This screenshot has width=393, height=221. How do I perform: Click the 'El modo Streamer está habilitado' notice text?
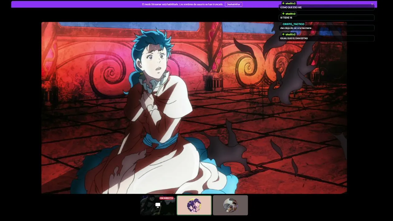pyautogui.click(x=182, y=4)
